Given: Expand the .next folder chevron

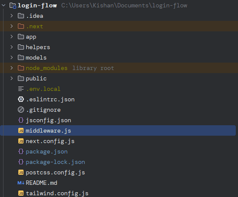Looking at the screenshot, I should 11,26.
